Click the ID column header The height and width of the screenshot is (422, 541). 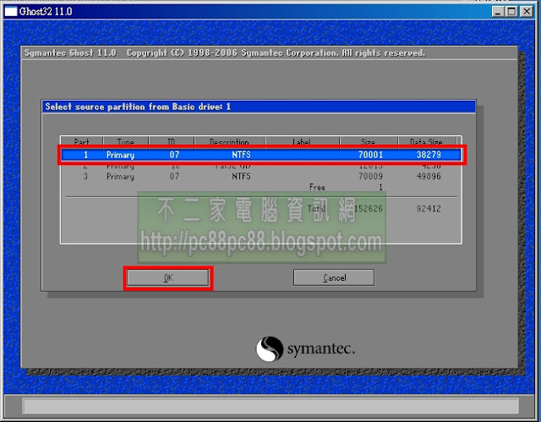172,142
